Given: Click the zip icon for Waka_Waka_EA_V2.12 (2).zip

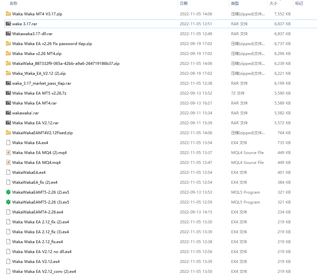Looking at the screenshot, I should 8,73.
